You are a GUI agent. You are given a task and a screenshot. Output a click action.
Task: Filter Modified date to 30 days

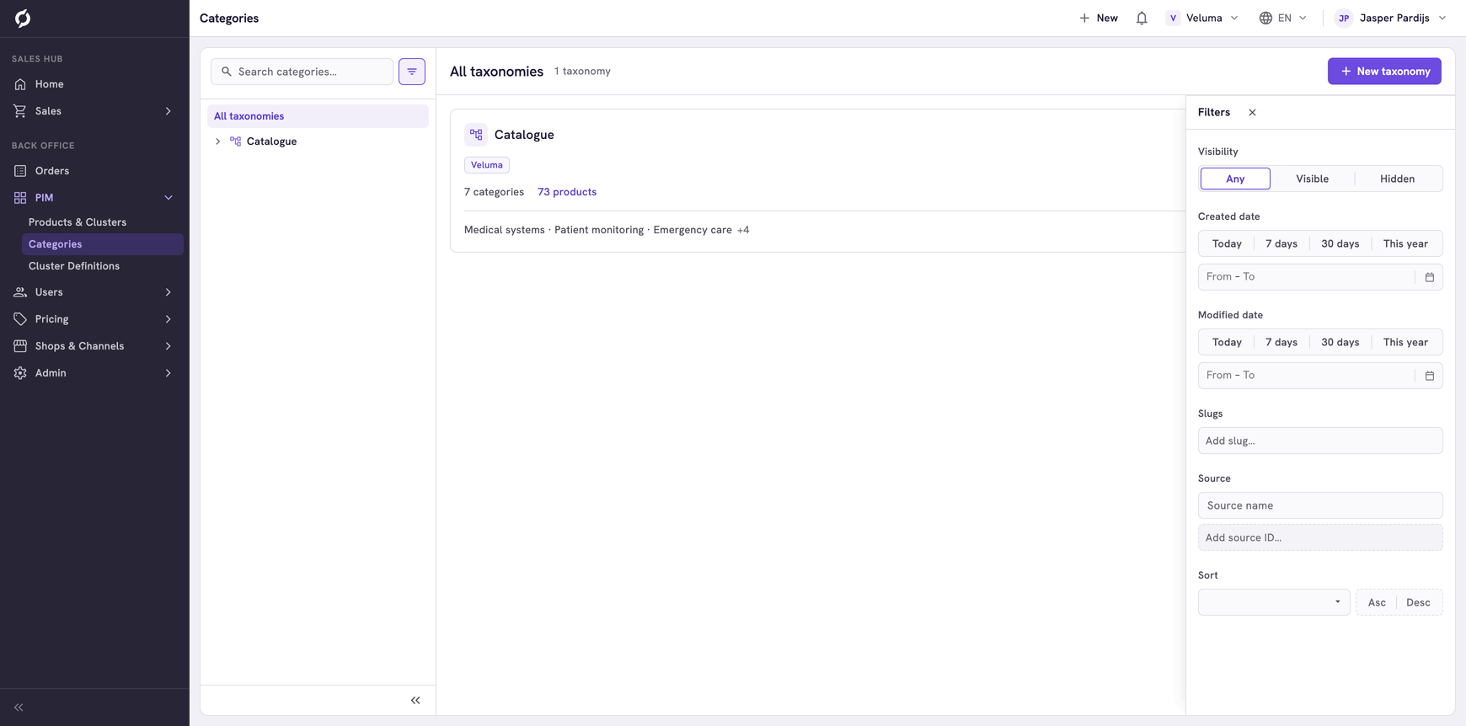[1340, 342]
